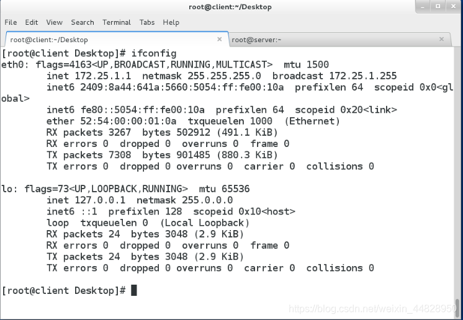The height and width of the screenshot is (320, 463).
Task: Click bytes 901485 (880.3 KiB)
Action: coord(210,155)
